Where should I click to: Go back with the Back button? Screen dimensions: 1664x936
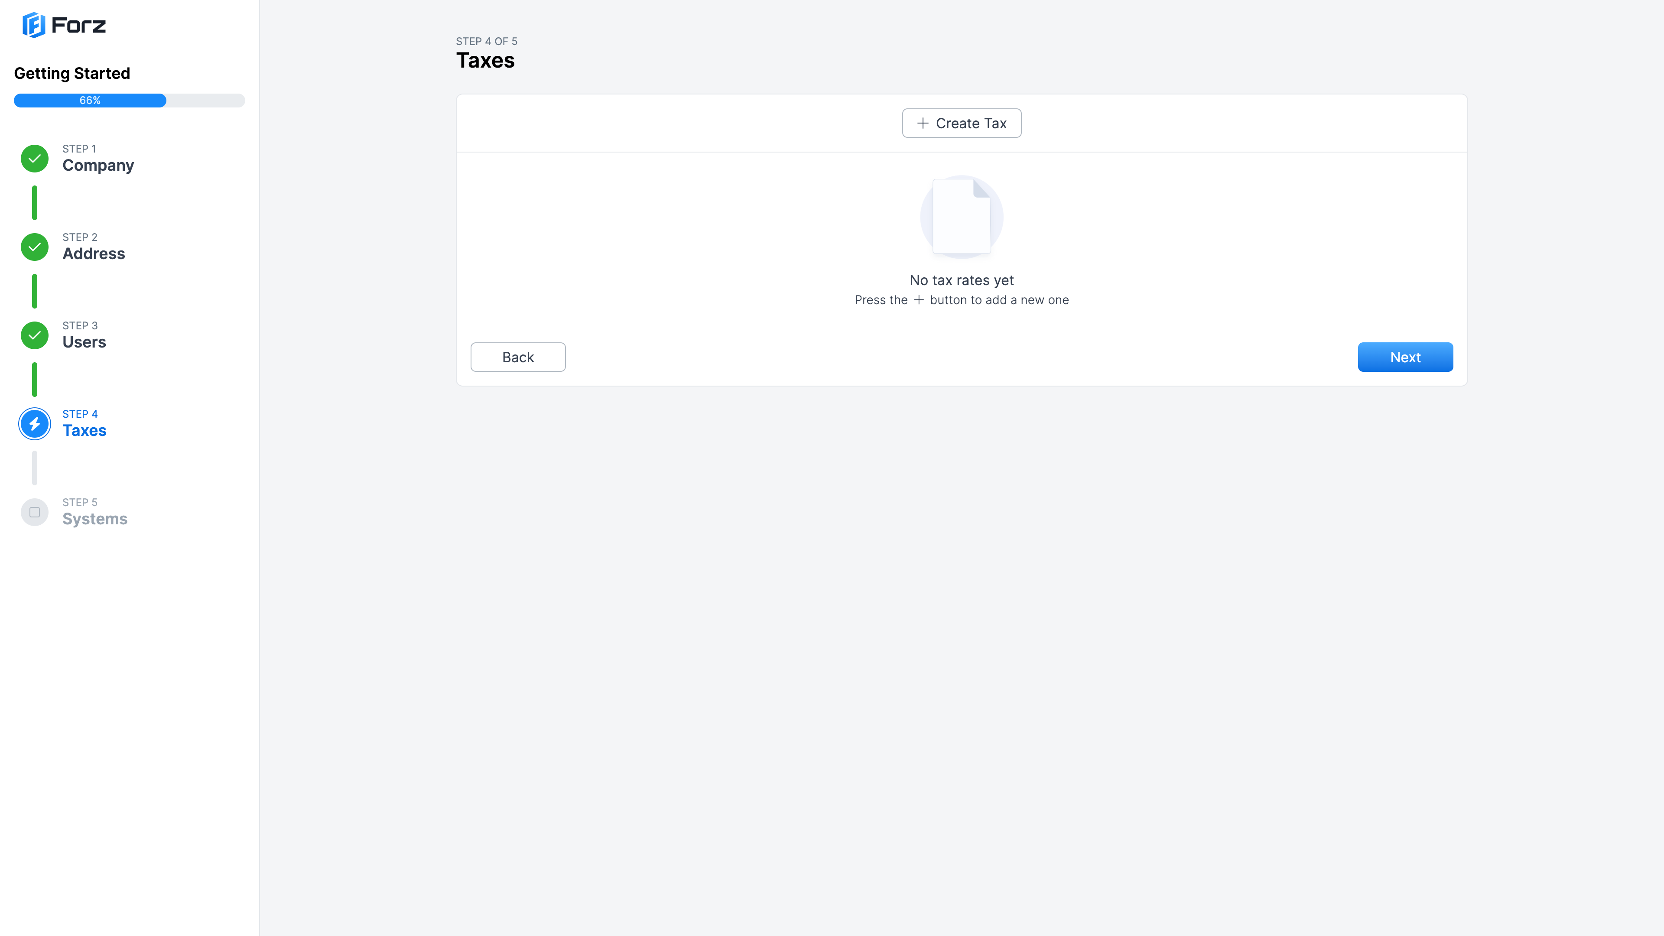[x=518, y=357]
